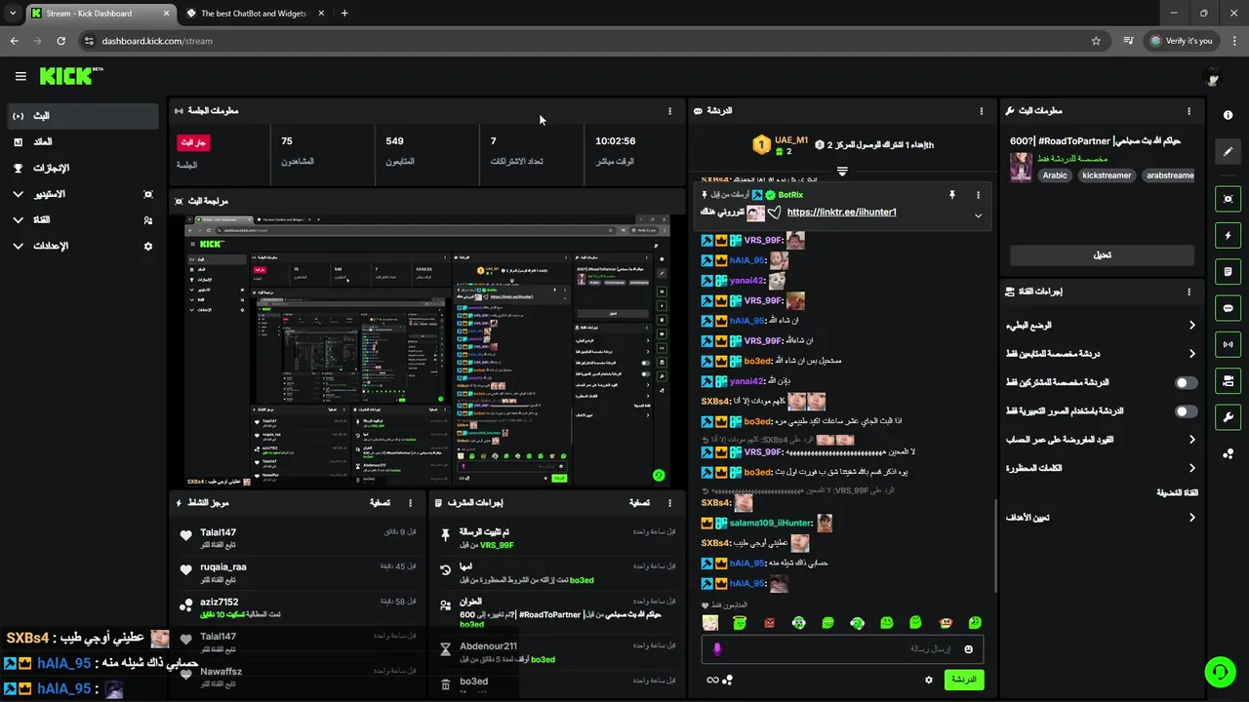Select the stream preview frame icon in right sidebar
Screen dimensions: 1249x702
tap(1228, 199)
